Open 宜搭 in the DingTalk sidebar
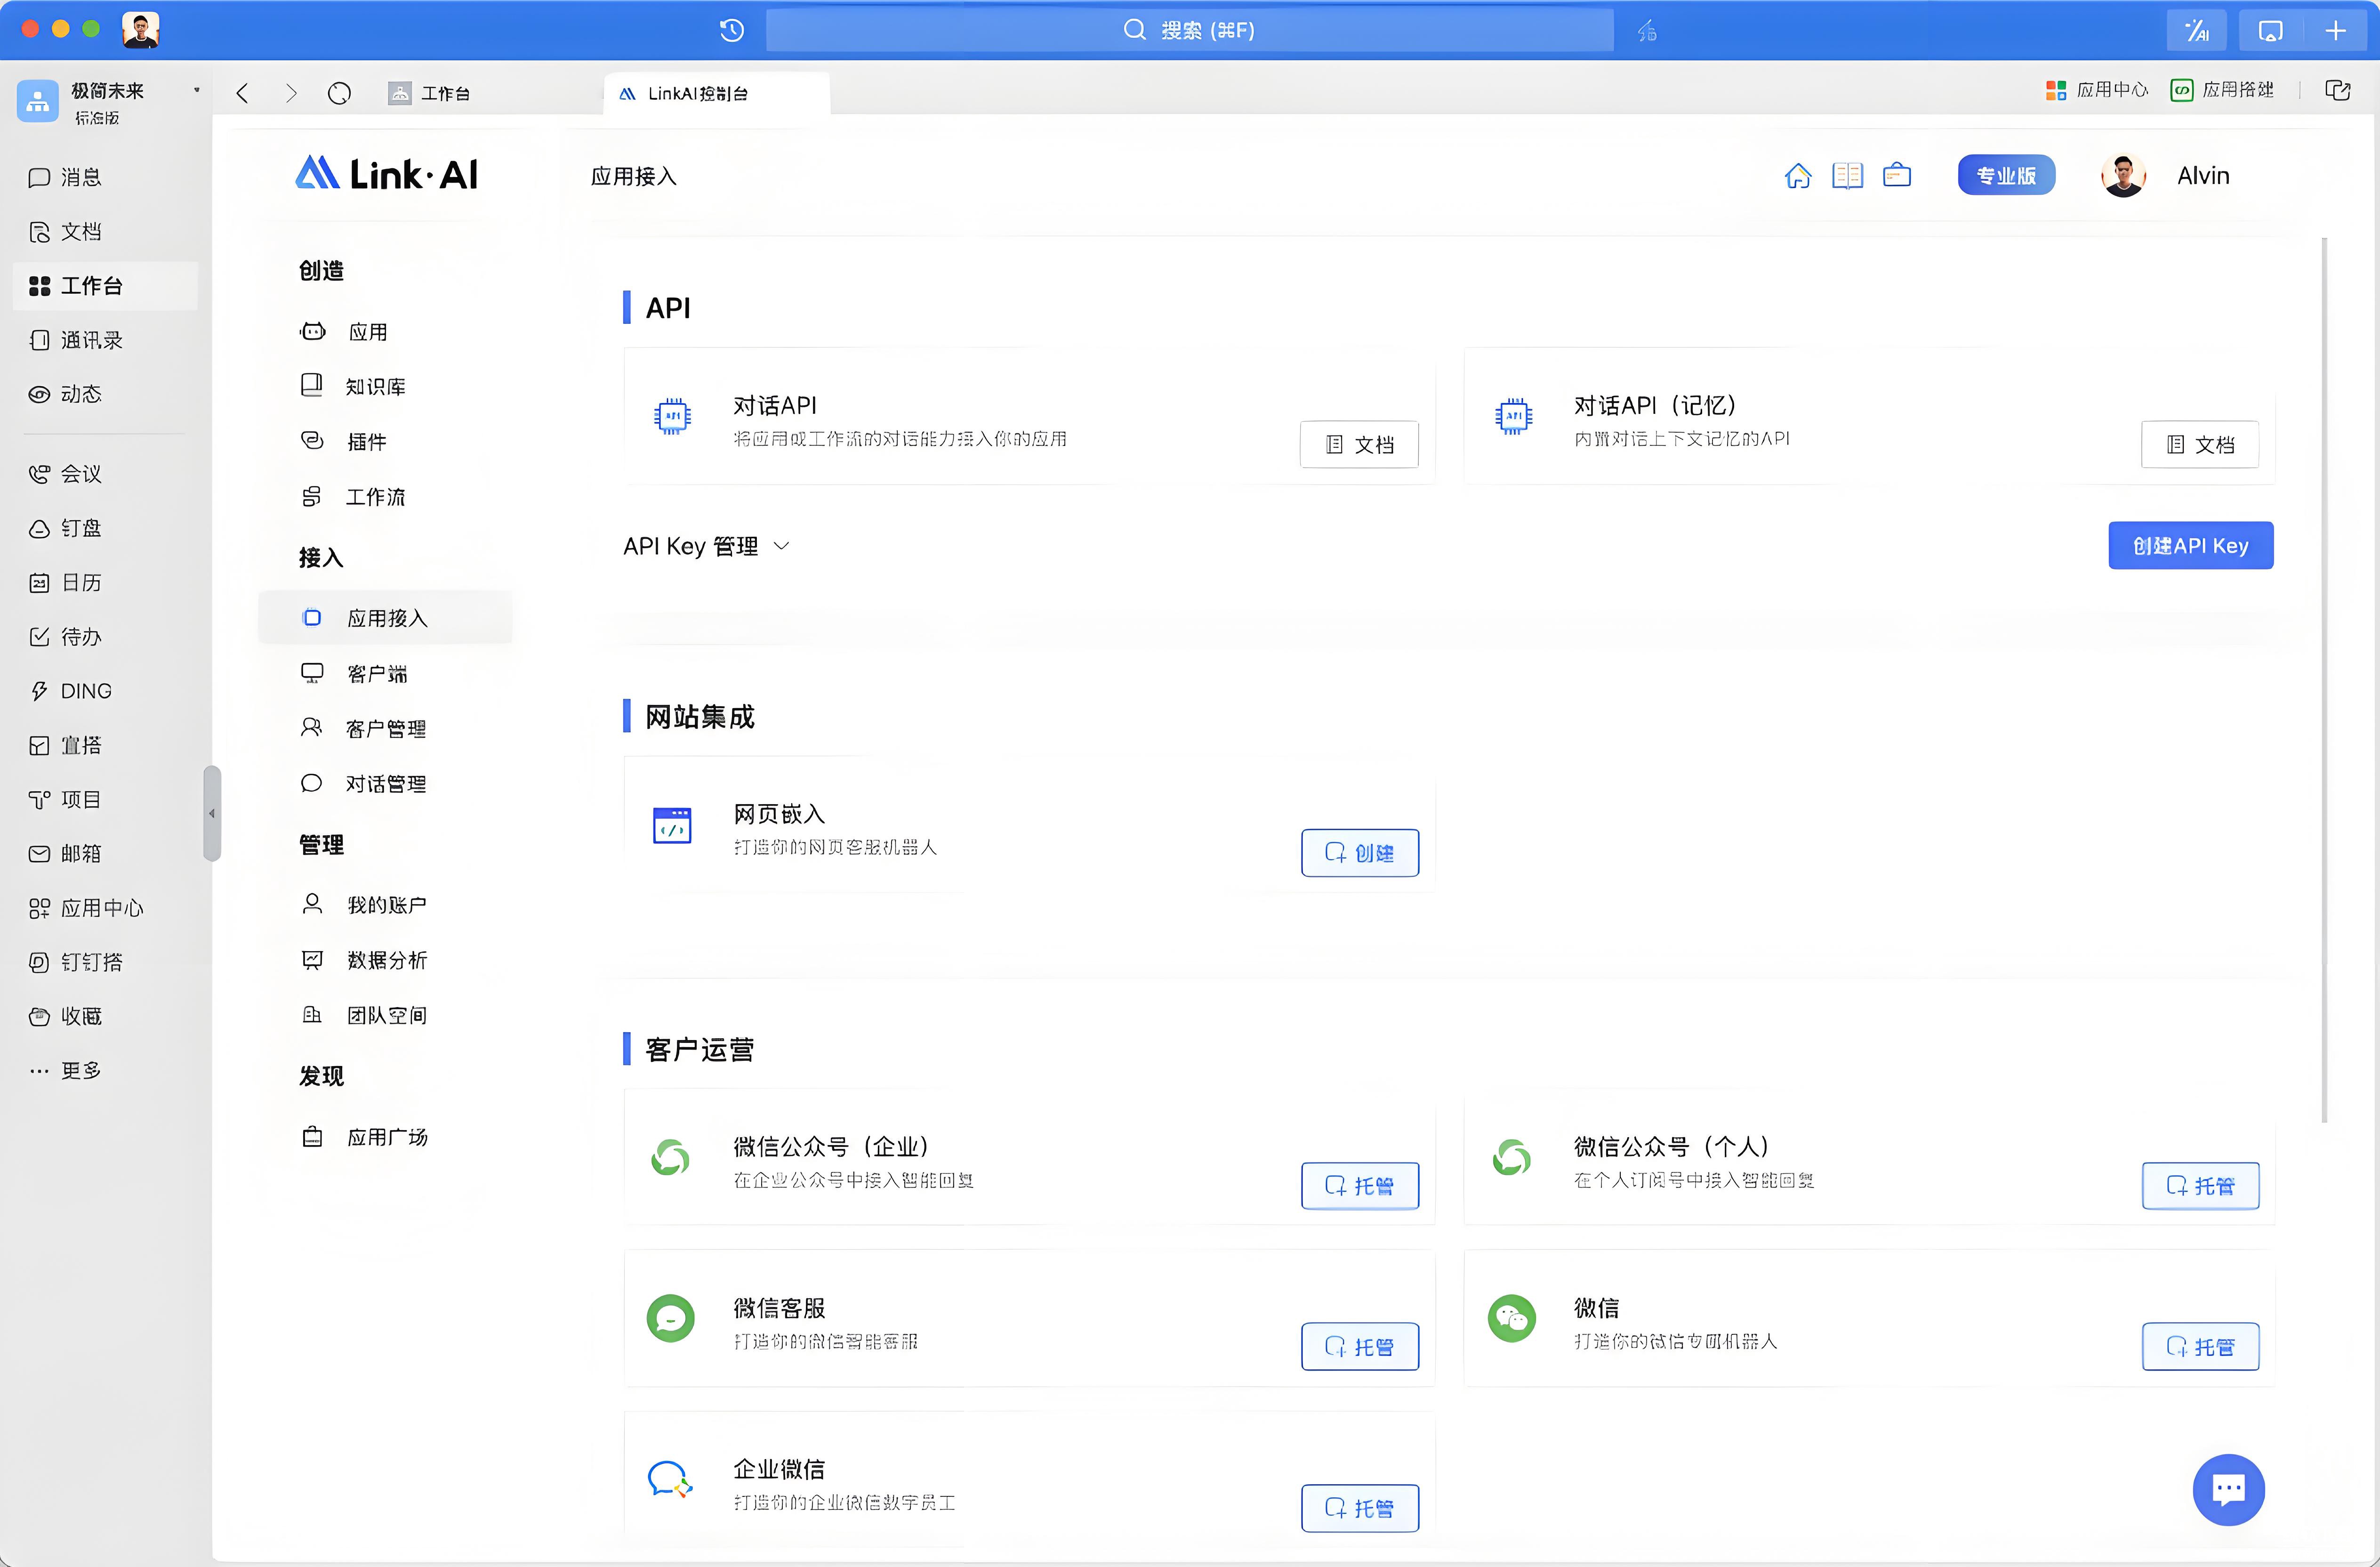The width and height of the screenshot is (2380, 1567). (x=65, y=745)
